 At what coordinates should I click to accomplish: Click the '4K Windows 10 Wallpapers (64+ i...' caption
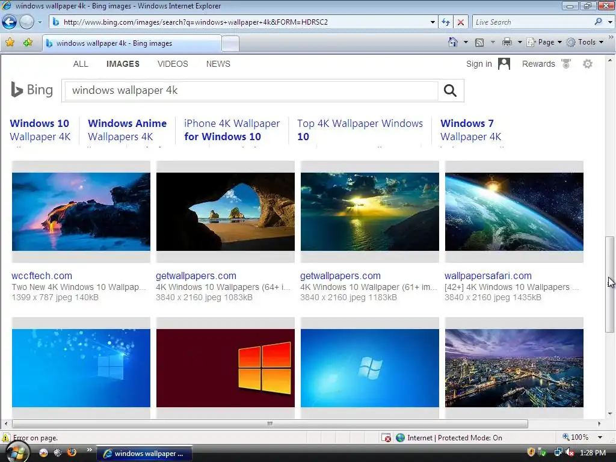coord(223,287)
